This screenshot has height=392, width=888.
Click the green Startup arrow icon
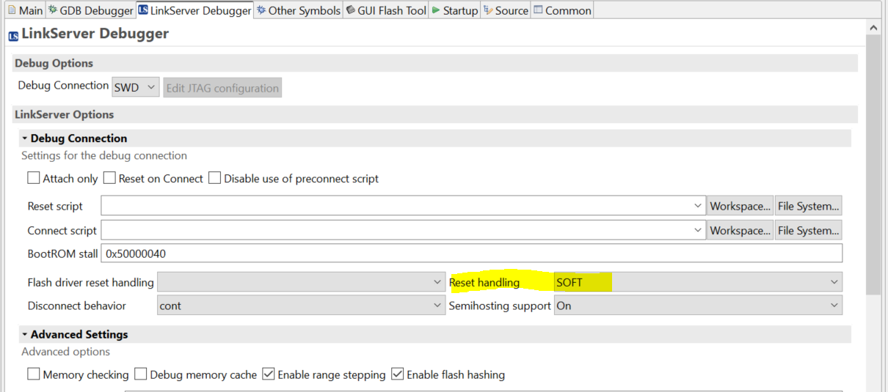point(436,10)
